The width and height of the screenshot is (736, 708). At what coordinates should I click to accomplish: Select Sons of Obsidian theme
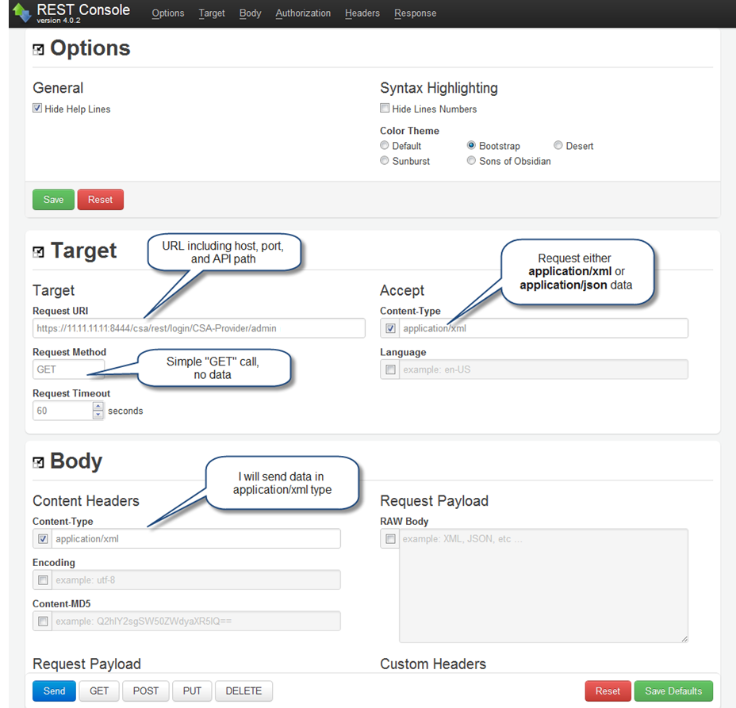[472, 161]
